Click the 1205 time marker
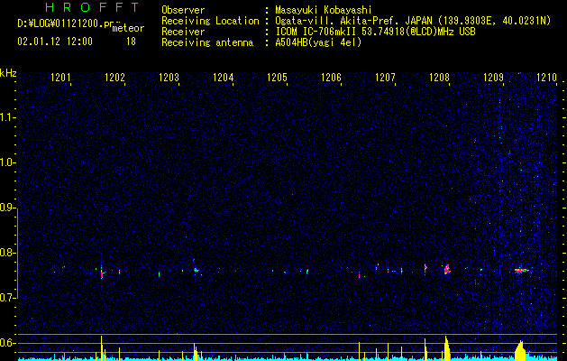The width and height of the screenshot is (567, 361). click(x=277, y=77)
